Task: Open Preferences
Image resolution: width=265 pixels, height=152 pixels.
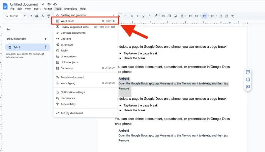Action: (85, 98)
